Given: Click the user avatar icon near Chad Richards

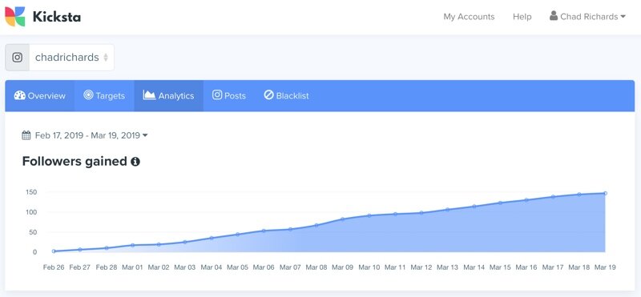Looking at the screenshot, I should tap(554, 16).
